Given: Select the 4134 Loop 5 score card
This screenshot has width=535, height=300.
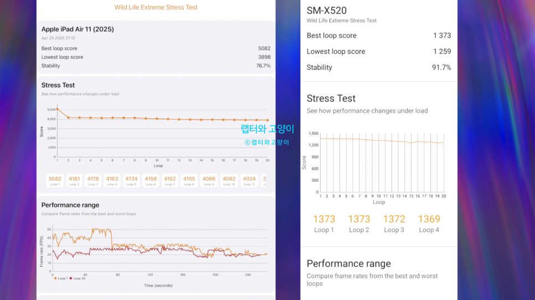Looking at the screenshot, I should (131, 181).
